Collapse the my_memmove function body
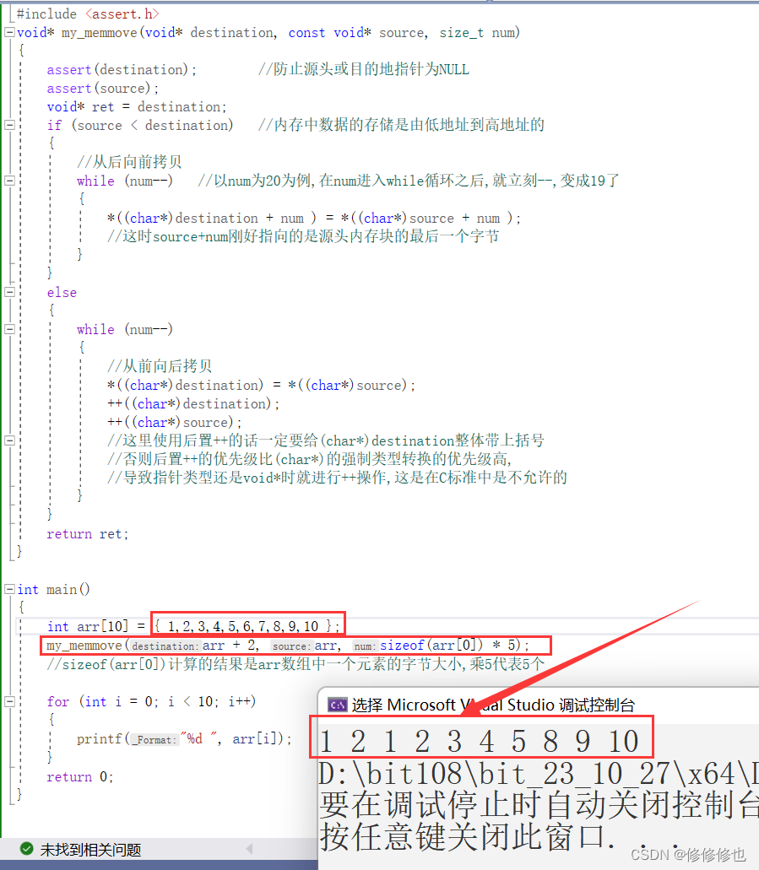The height and width of the screenshot is (870, 759). tap(8, 32)
